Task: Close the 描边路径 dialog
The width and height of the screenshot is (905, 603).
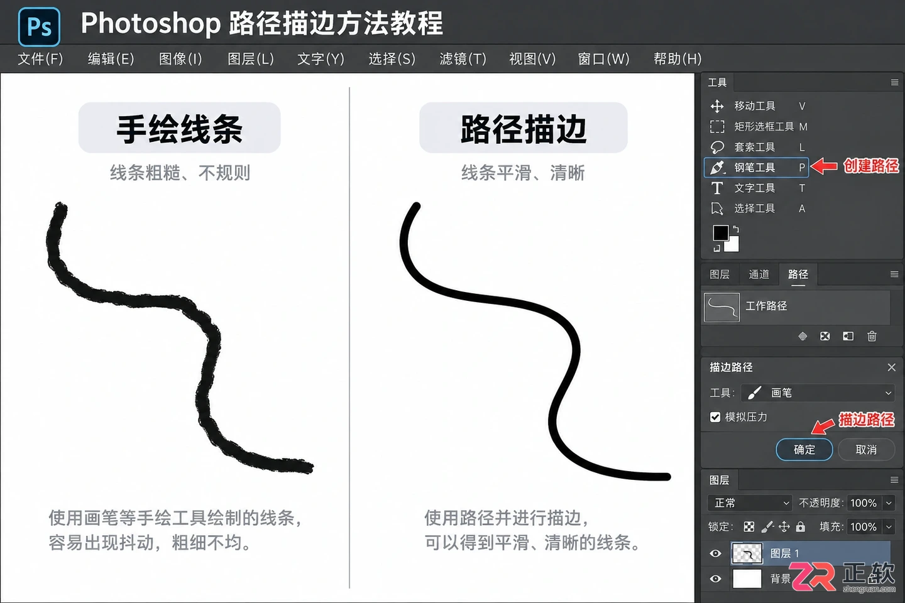Action: pyautogui.click(x=891, y=367)
